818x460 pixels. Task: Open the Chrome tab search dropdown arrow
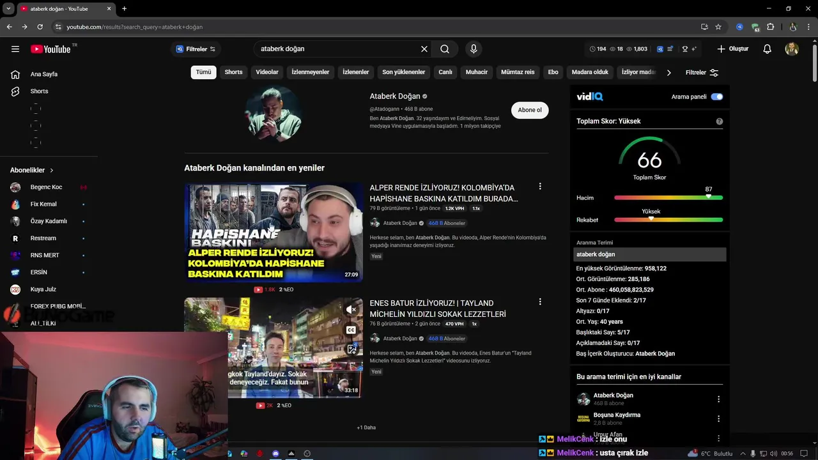pyautogui.click(x=8, y=9)
